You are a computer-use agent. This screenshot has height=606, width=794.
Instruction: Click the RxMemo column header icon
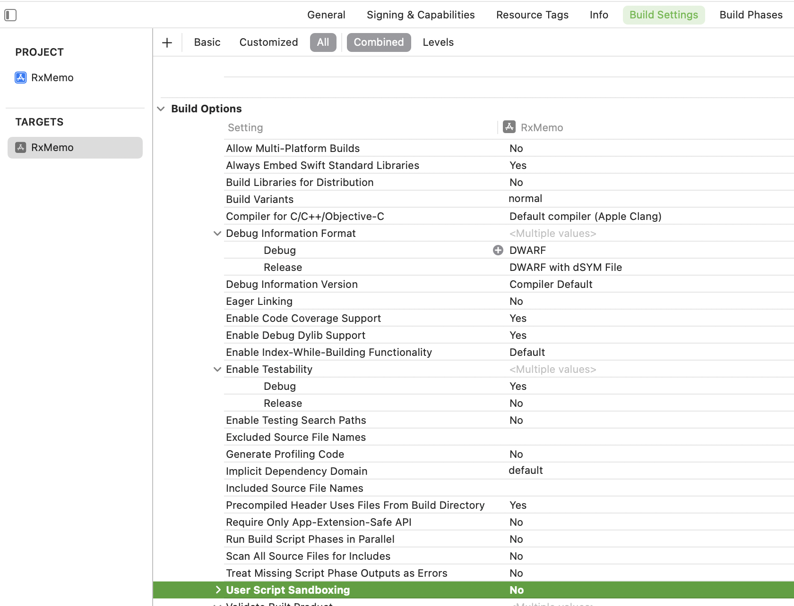(509, 127)
